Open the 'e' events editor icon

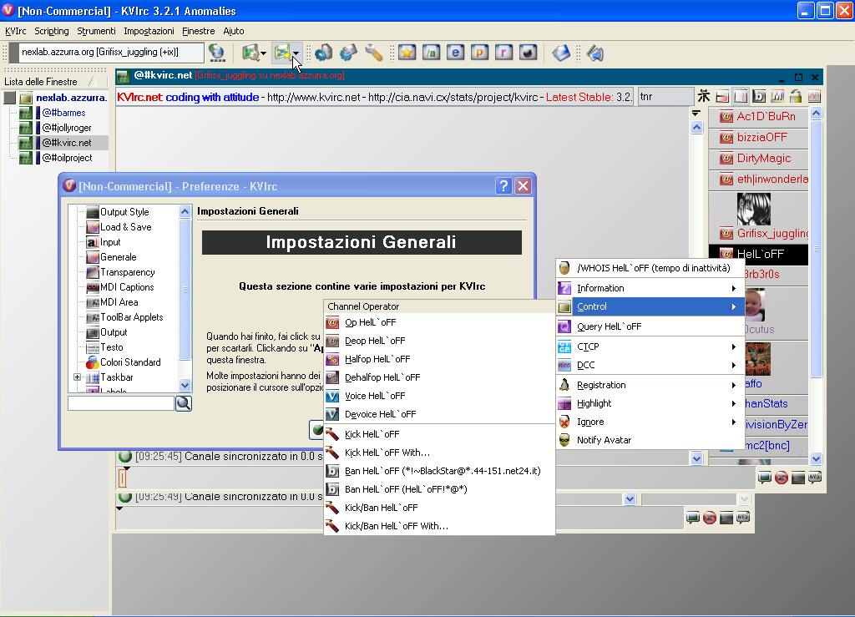click(455, 53)
